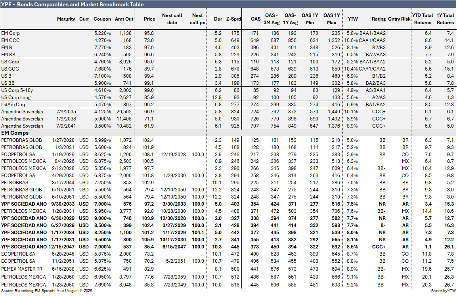Click the 1/29/2030 ECOPETROL call date
Screen dimensions: 457x296
[174, 176]
